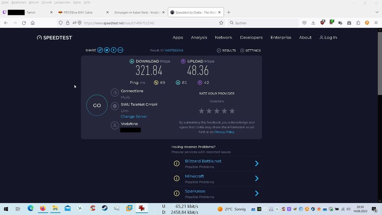The height and width of the screenshot is (215, 382).
Task: Go to the browser home page
Action: 33,23
